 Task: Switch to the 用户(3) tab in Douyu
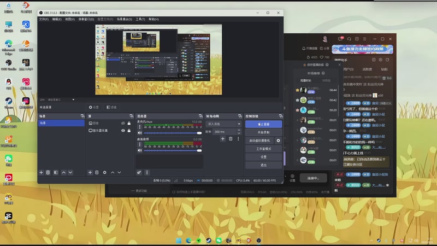[x=349, y=69]
